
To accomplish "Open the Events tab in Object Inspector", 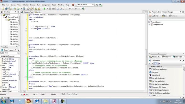I will [x=12, y=56].
